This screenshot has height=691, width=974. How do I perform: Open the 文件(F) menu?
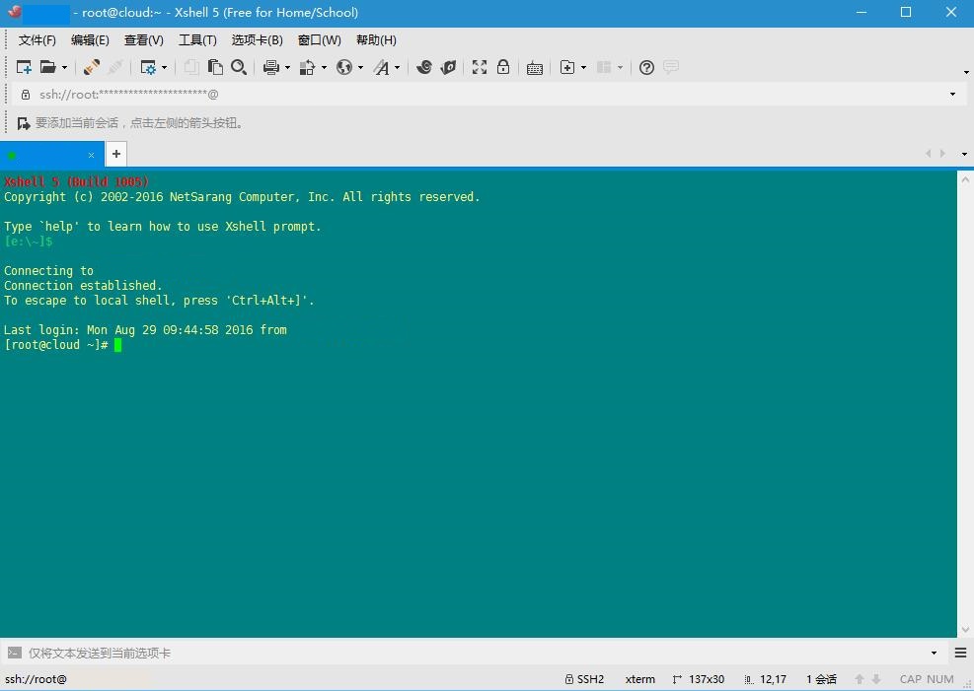(x=37, y=40)
